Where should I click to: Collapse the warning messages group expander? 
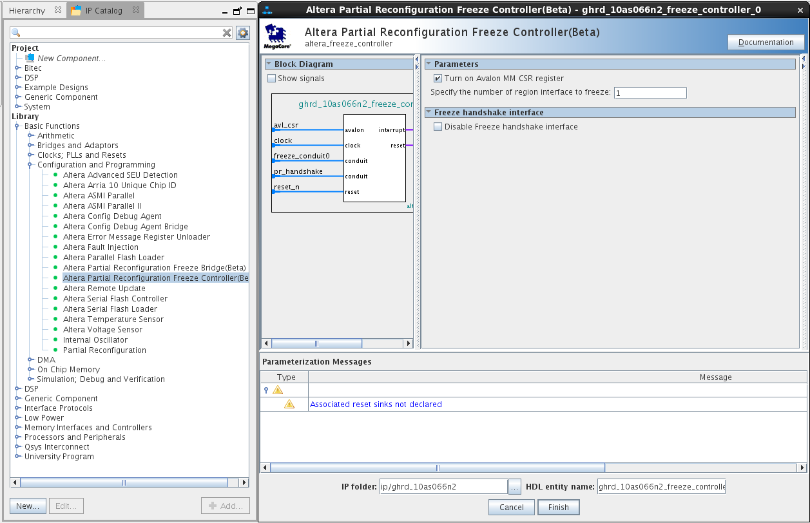pos(266,390)
